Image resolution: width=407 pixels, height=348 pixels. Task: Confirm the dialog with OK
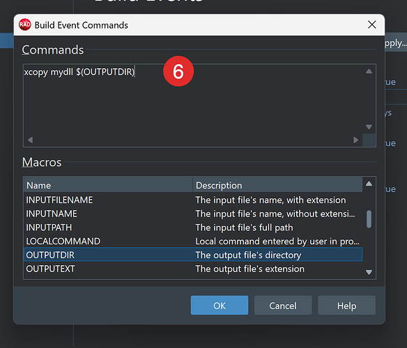tap(220, 306)
